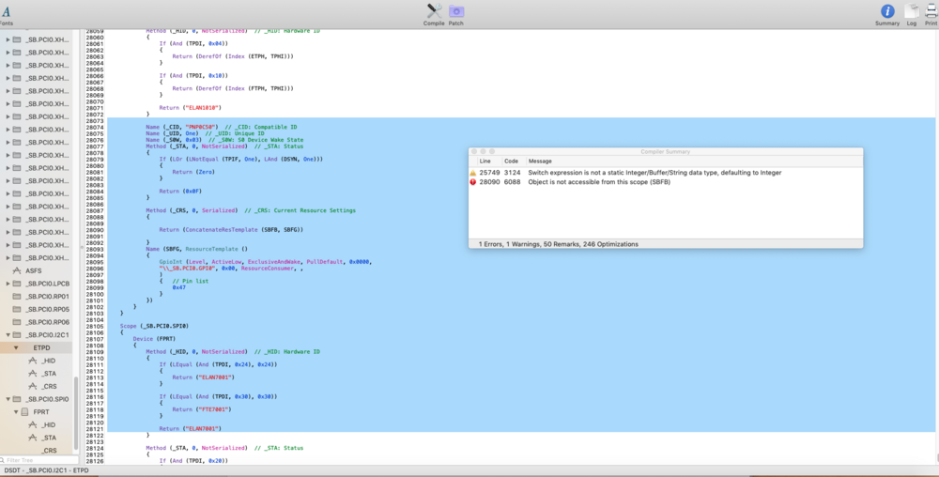Viewport: 939px width, 477px height.
Task: Select _HID under FPRT
Action: pyautogui.click(x=49, y=424)
